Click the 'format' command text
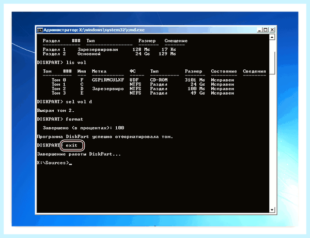The width and height of the screenshot is (310, 238). coord(74,119)
